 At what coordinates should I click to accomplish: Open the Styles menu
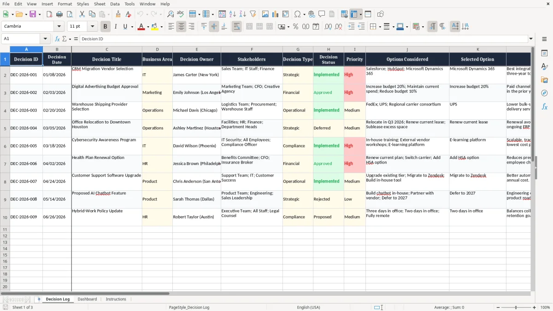pos(83,4)
